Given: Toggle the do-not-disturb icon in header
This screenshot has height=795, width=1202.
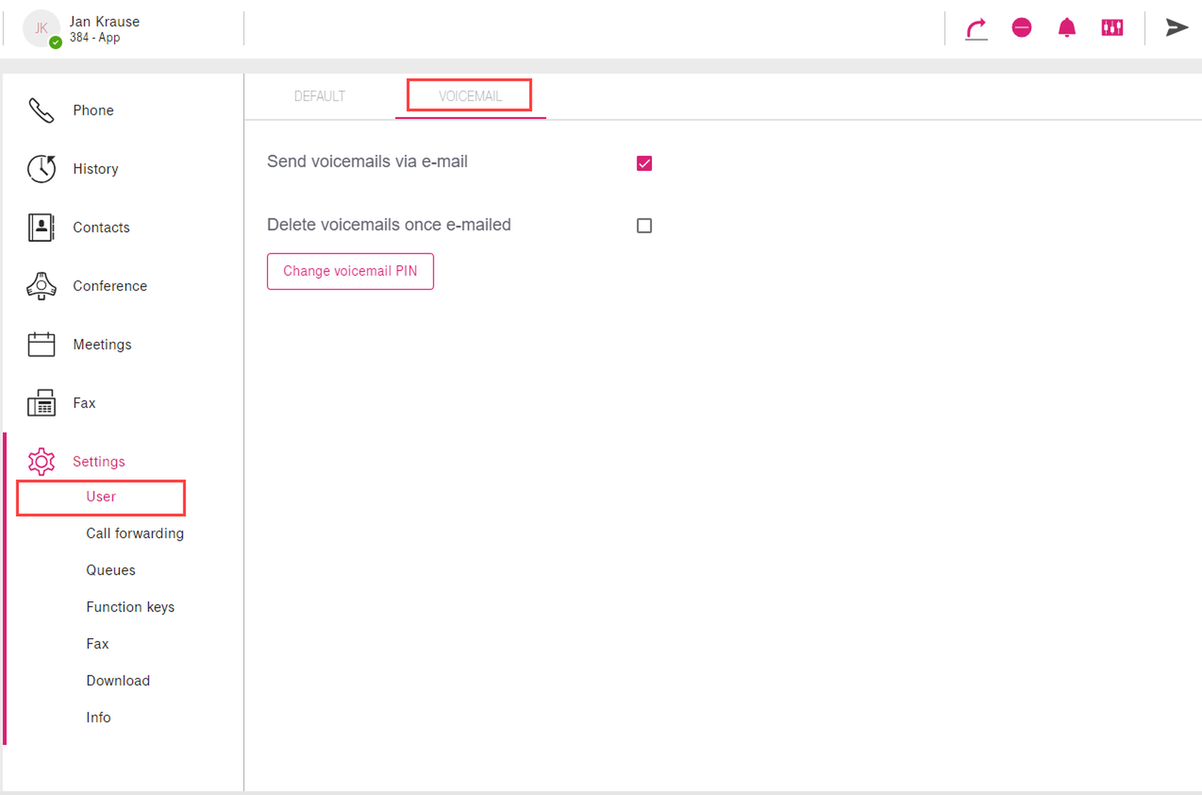Looking at the screenshot, I should [x=1021, y=28].
